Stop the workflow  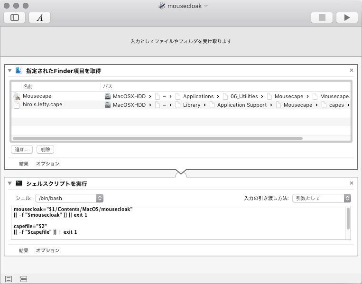(322, 18)
